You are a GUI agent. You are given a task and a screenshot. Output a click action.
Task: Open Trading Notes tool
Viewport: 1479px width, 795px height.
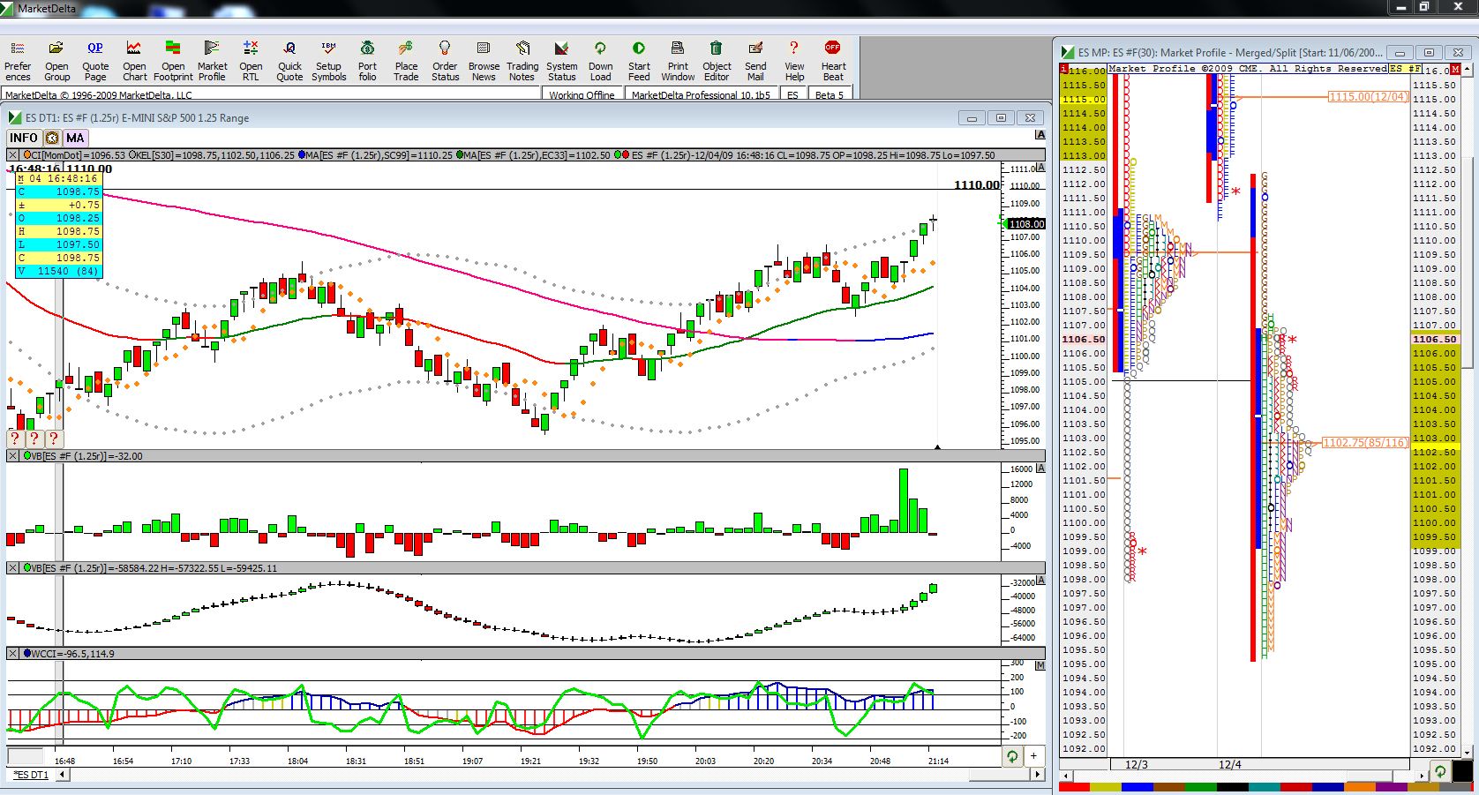(522, 60)
